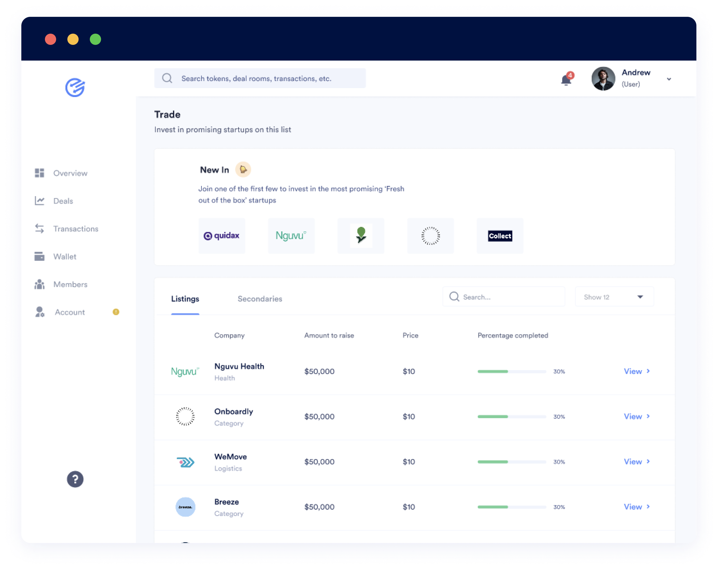Click View for WeMove listing
The image size is (718, 569).
pos(633,461)
